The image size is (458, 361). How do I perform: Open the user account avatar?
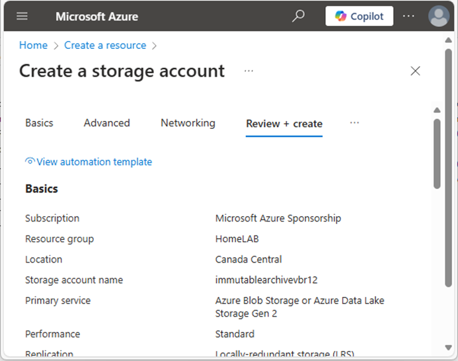[438, 16]
